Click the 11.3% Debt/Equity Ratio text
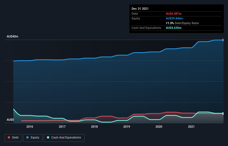This screenshot has width=228, height=146. (182, 23)
